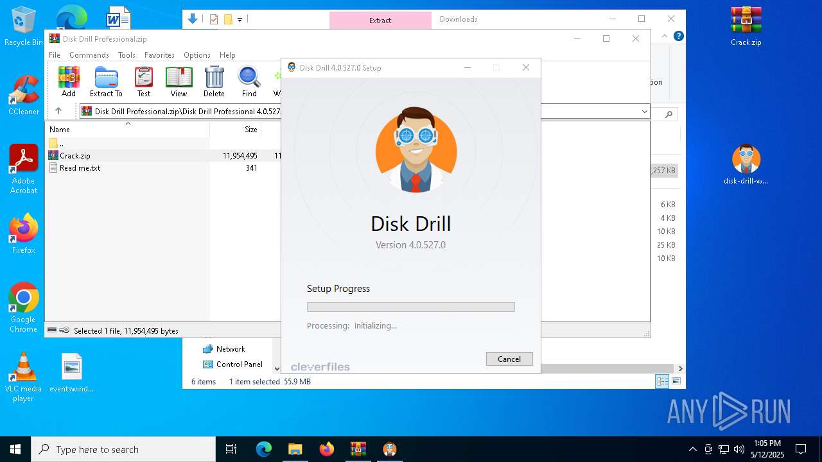Open Task View on the taskbar

tap(231, 449)
